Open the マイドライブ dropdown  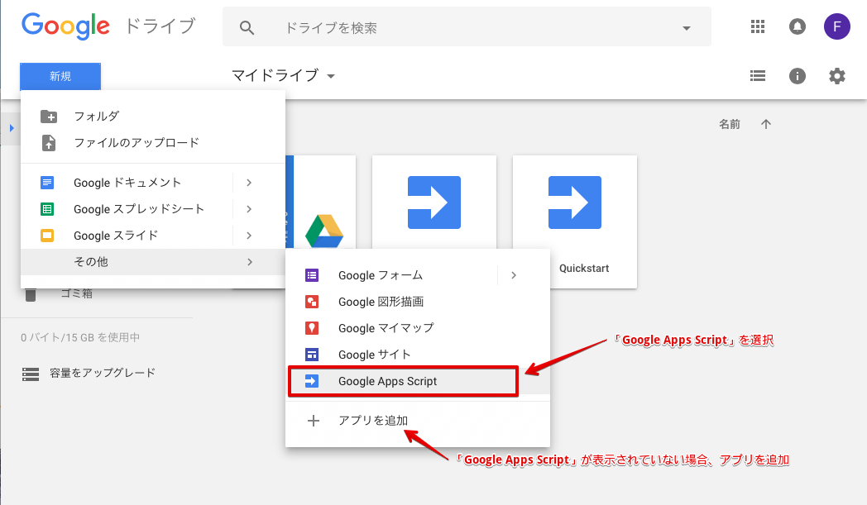(x=283, y=76)
